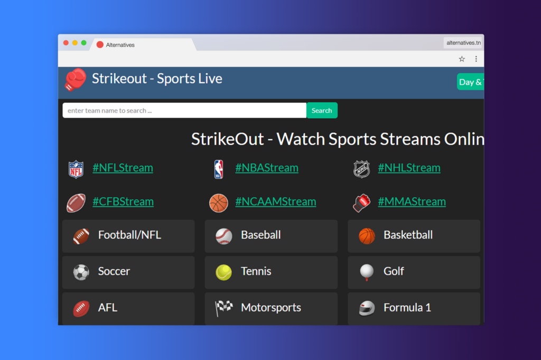541x360 pixels.
Task: Click the CFB football icon
Action: pos(76,203)
